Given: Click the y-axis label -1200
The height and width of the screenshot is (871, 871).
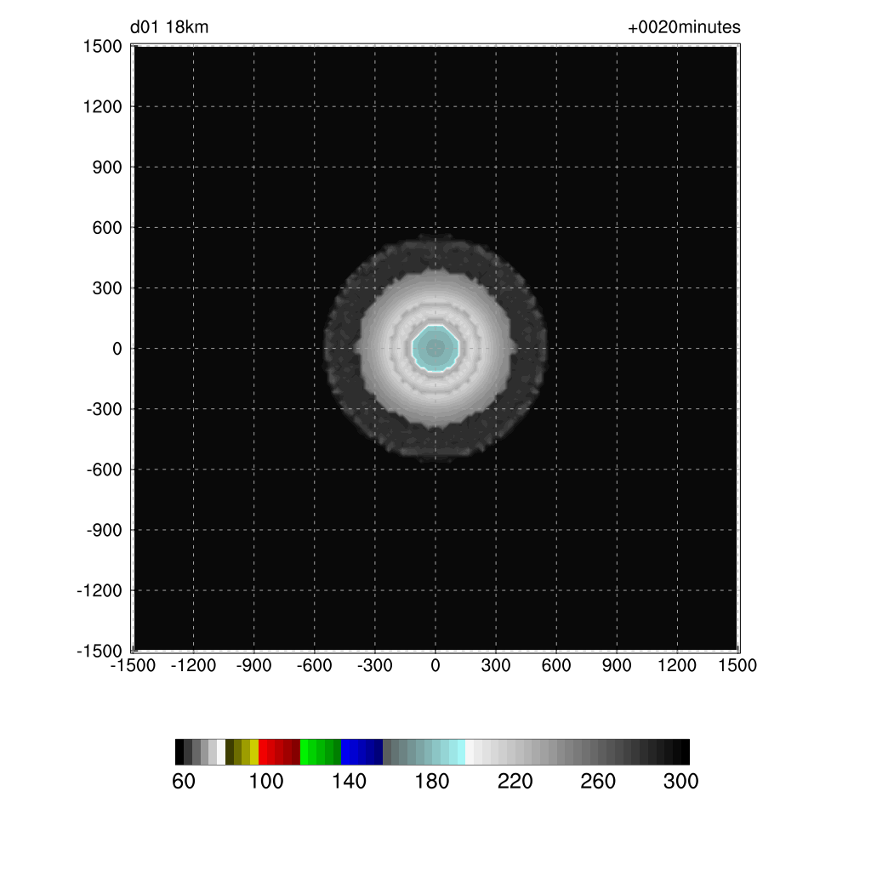Looking at the screenshot, I should [100, 590].
